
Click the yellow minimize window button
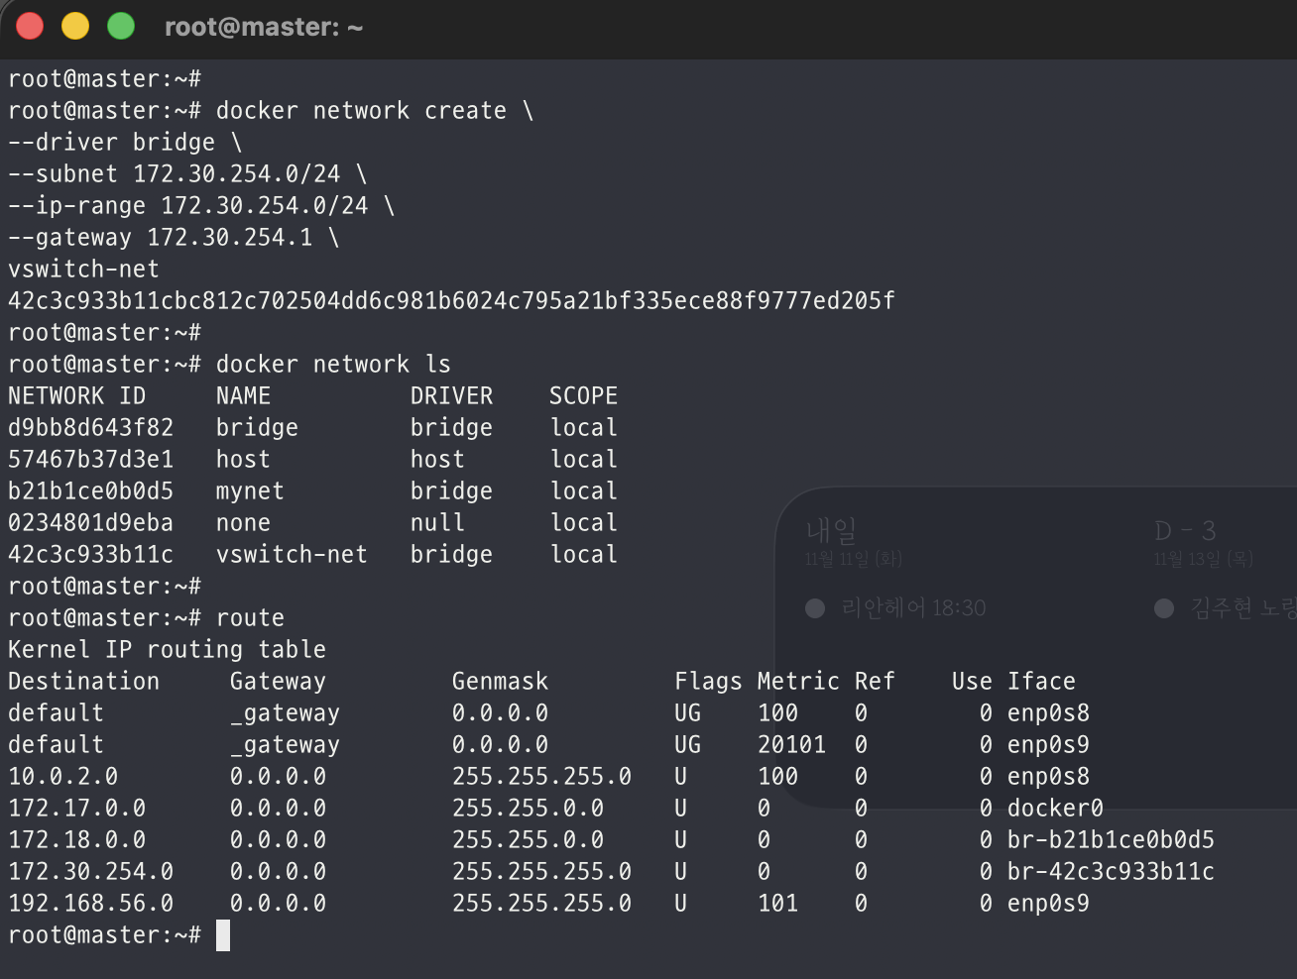tap(75, 26)
